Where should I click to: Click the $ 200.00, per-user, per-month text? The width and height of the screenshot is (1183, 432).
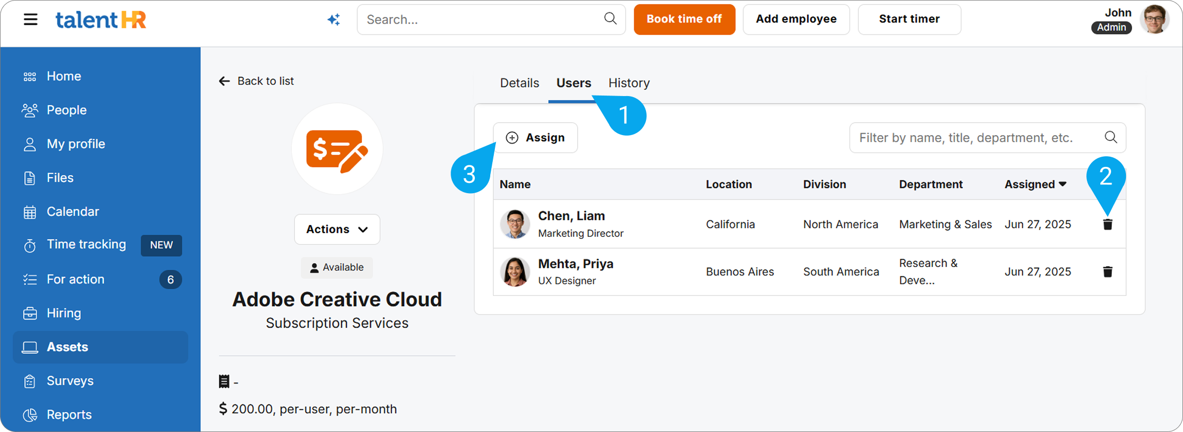(x=308, y=409)
